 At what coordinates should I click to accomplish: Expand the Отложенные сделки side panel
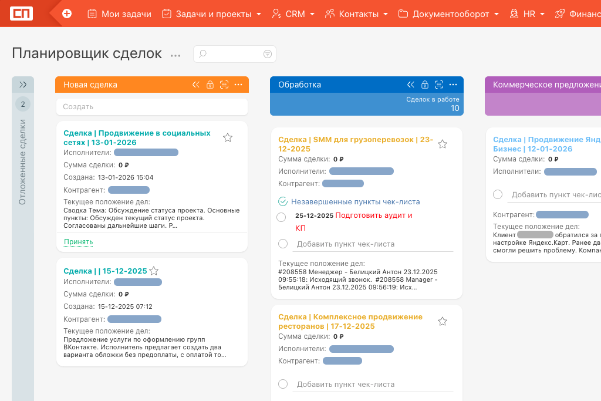pos(23,85)
